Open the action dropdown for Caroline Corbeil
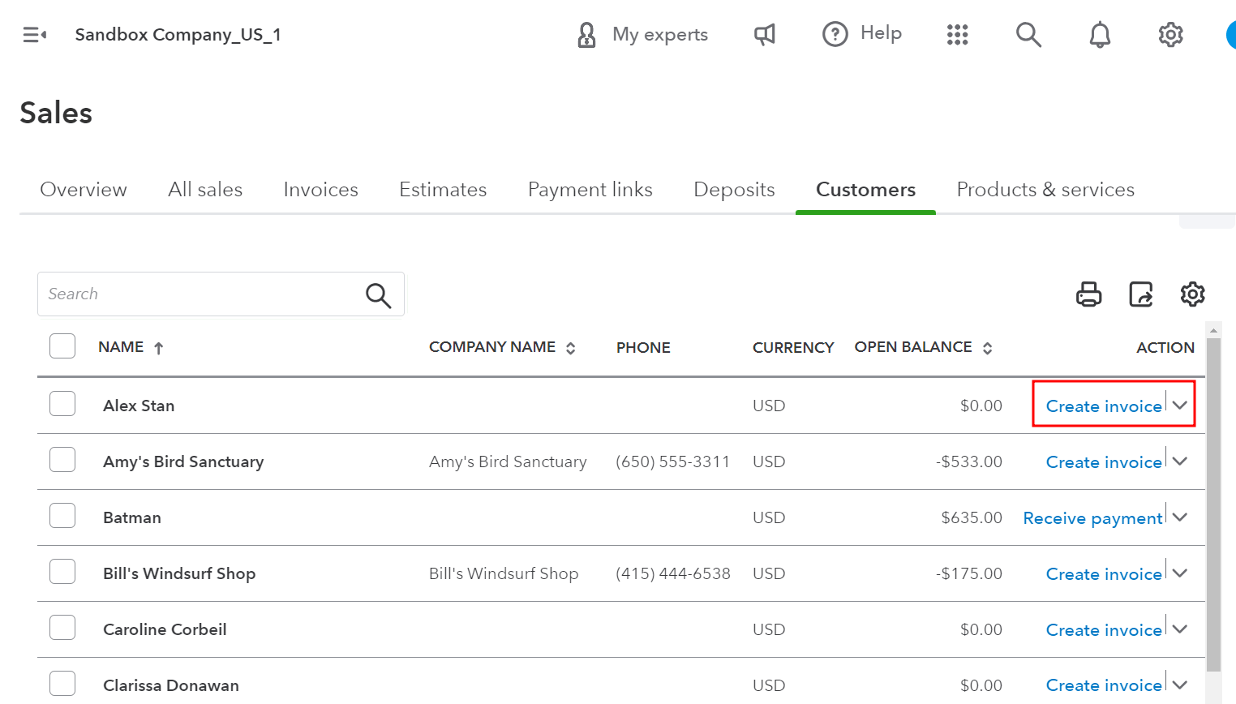Image resolution: width=1236 pixels, height=704 pixels. click(x=1180, y=628)
